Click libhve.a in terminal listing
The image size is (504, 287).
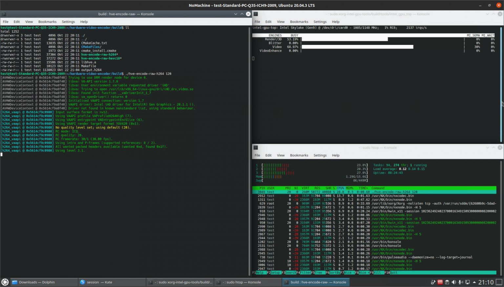click(x=89, y=62)
